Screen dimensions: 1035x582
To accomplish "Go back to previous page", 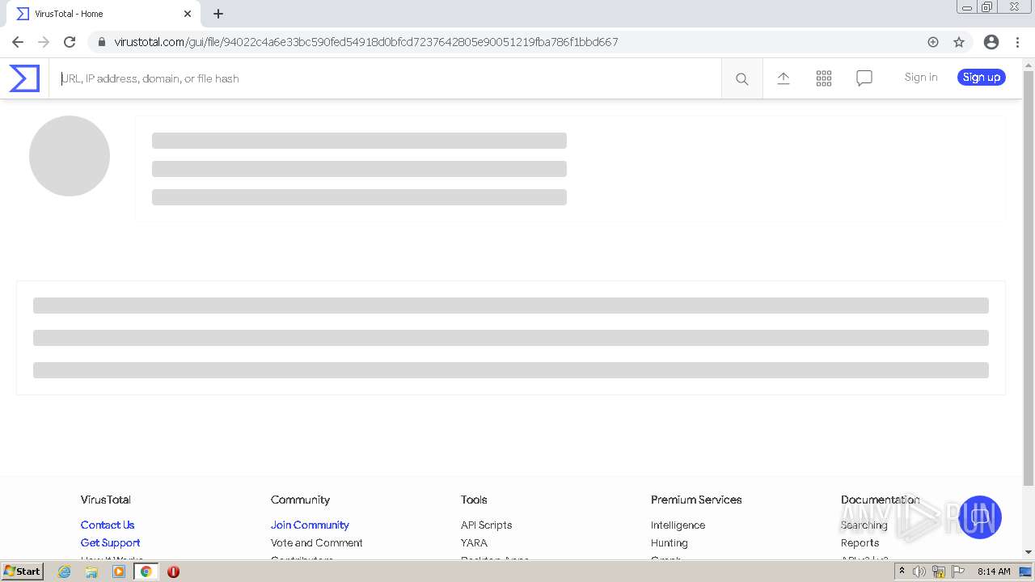I will pos(18,42).
